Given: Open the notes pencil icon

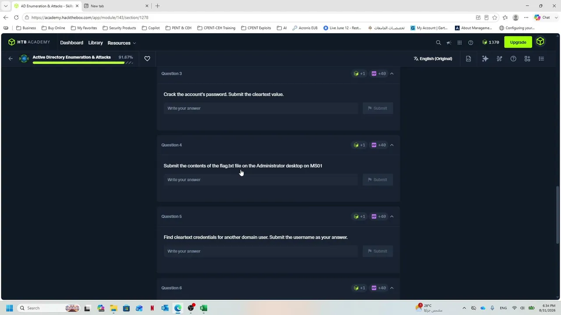Looking at the screenshot, I should click(x=499, y=59).
